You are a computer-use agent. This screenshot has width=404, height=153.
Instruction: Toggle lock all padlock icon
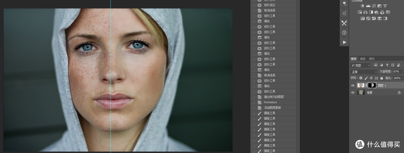click(x=382, y=78)
